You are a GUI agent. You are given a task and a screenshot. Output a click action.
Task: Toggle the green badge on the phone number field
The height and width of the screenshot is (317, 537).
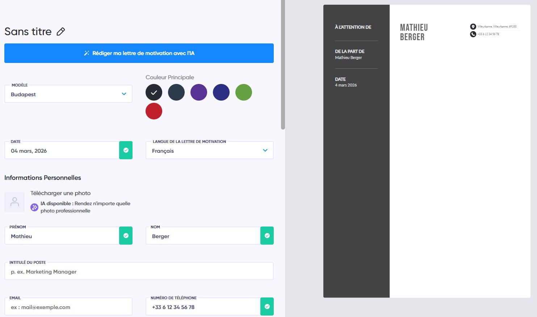click(267, 307)
